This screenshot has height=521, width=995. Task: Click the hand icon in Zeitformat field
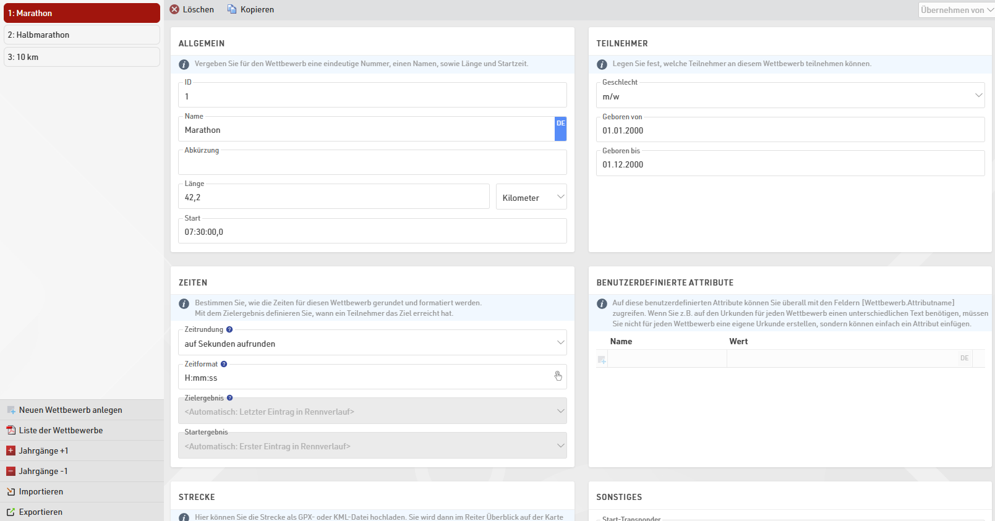[x=558, y=376]
